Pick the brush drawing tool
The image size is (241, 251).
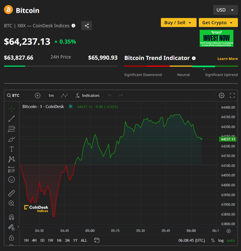tap(12, 139)
